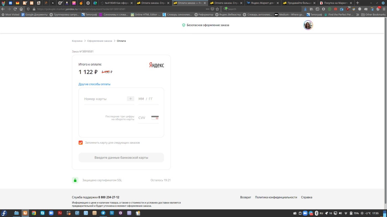387x217 pixels.
Task: Click support phone '8 800 234-27-12'
Action: (109, 197)
